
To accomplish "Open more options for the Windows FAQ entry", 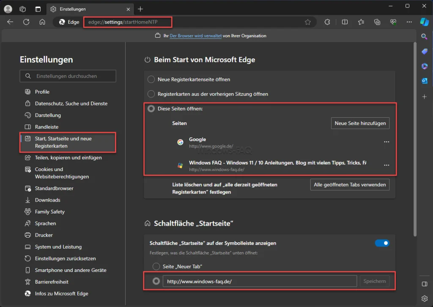I will [x=386, y=165].
